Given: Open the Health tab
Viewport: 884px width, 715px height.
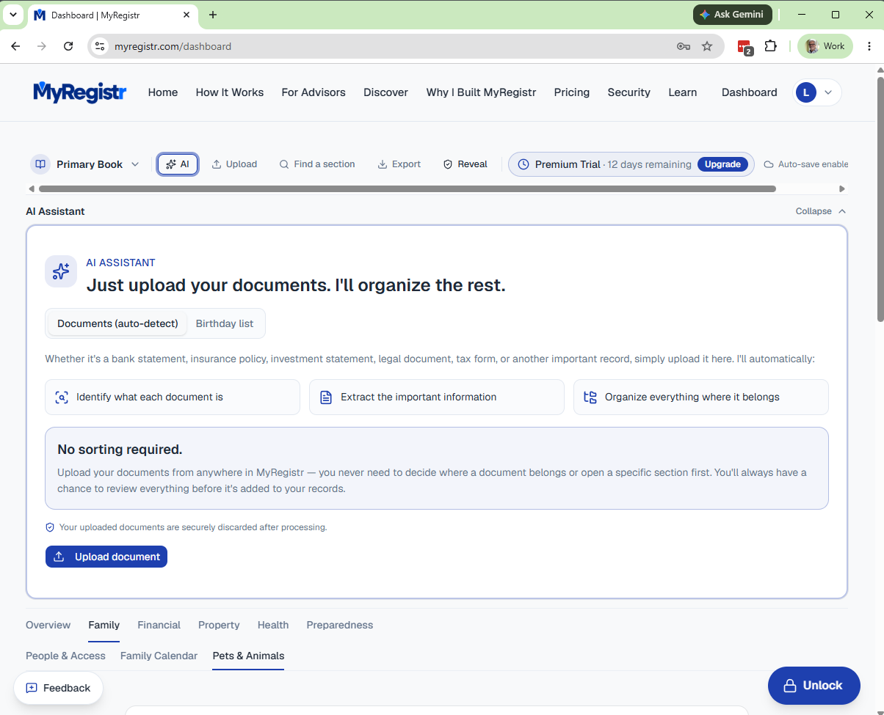Looking at the screenshot, I should tap(273, 625).
